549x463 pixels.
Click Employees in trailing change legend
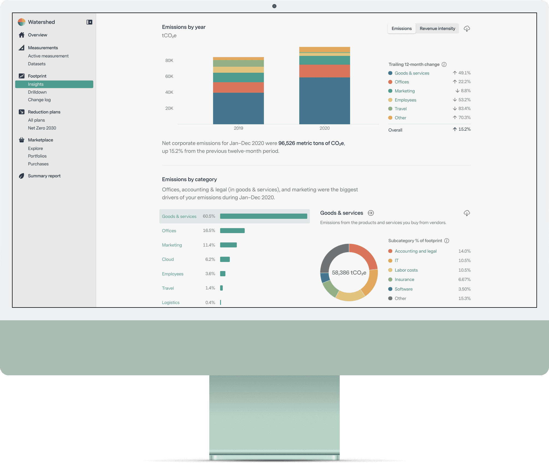405,100
